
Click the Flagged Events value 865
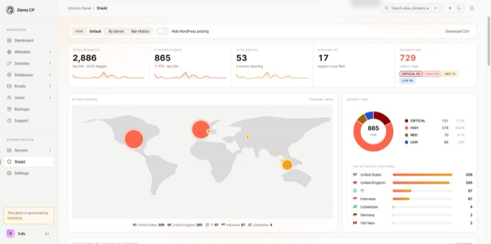tap(163, 58)
